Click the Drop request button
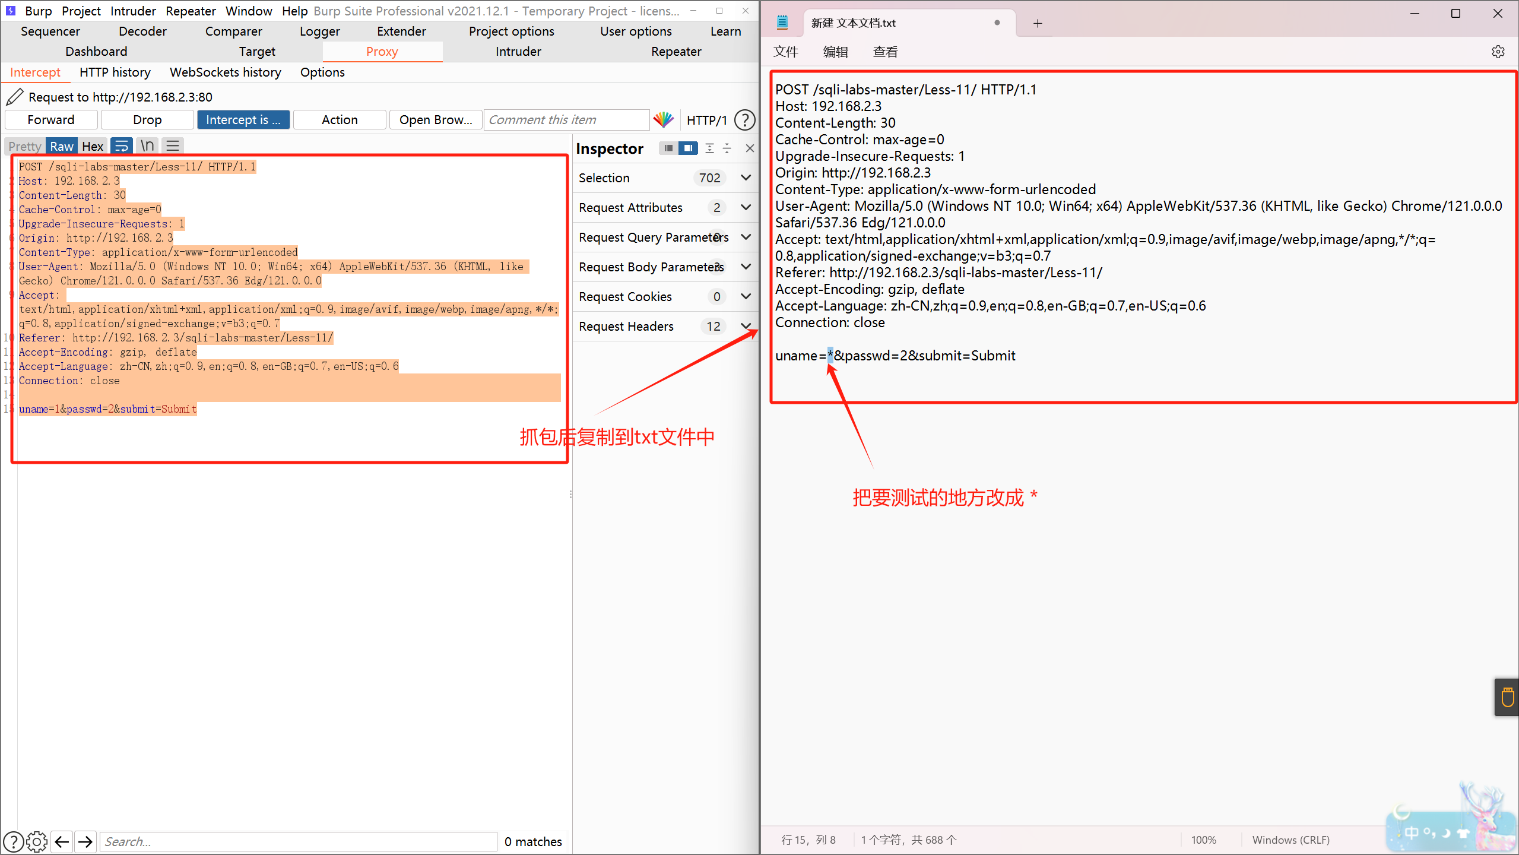1519x855 pixels. coord(147,119)
